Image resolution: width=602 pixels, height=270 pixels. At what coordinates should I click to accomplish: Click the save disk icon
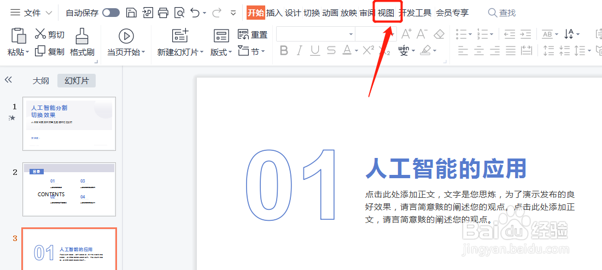point(132,13)
